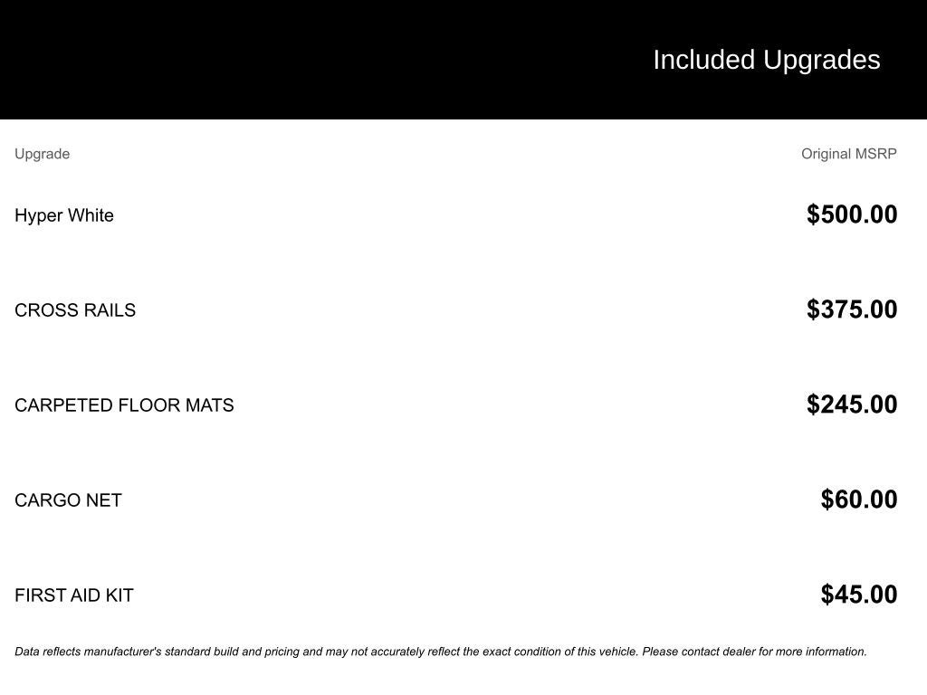Image resolution: width=927 pixels, height=695 pixels.
Task: Click the "Please contact dealer" sentence
Action: (753, 652)
